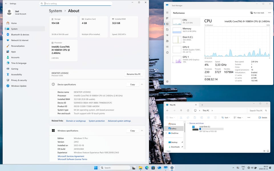Open System protection link

click(x=97, y=121)
